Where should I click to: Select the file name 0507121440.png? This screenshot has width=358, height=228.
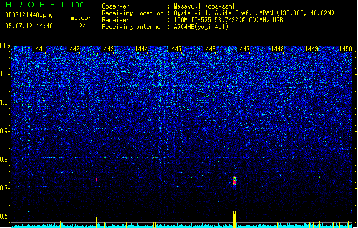[29, 15]
